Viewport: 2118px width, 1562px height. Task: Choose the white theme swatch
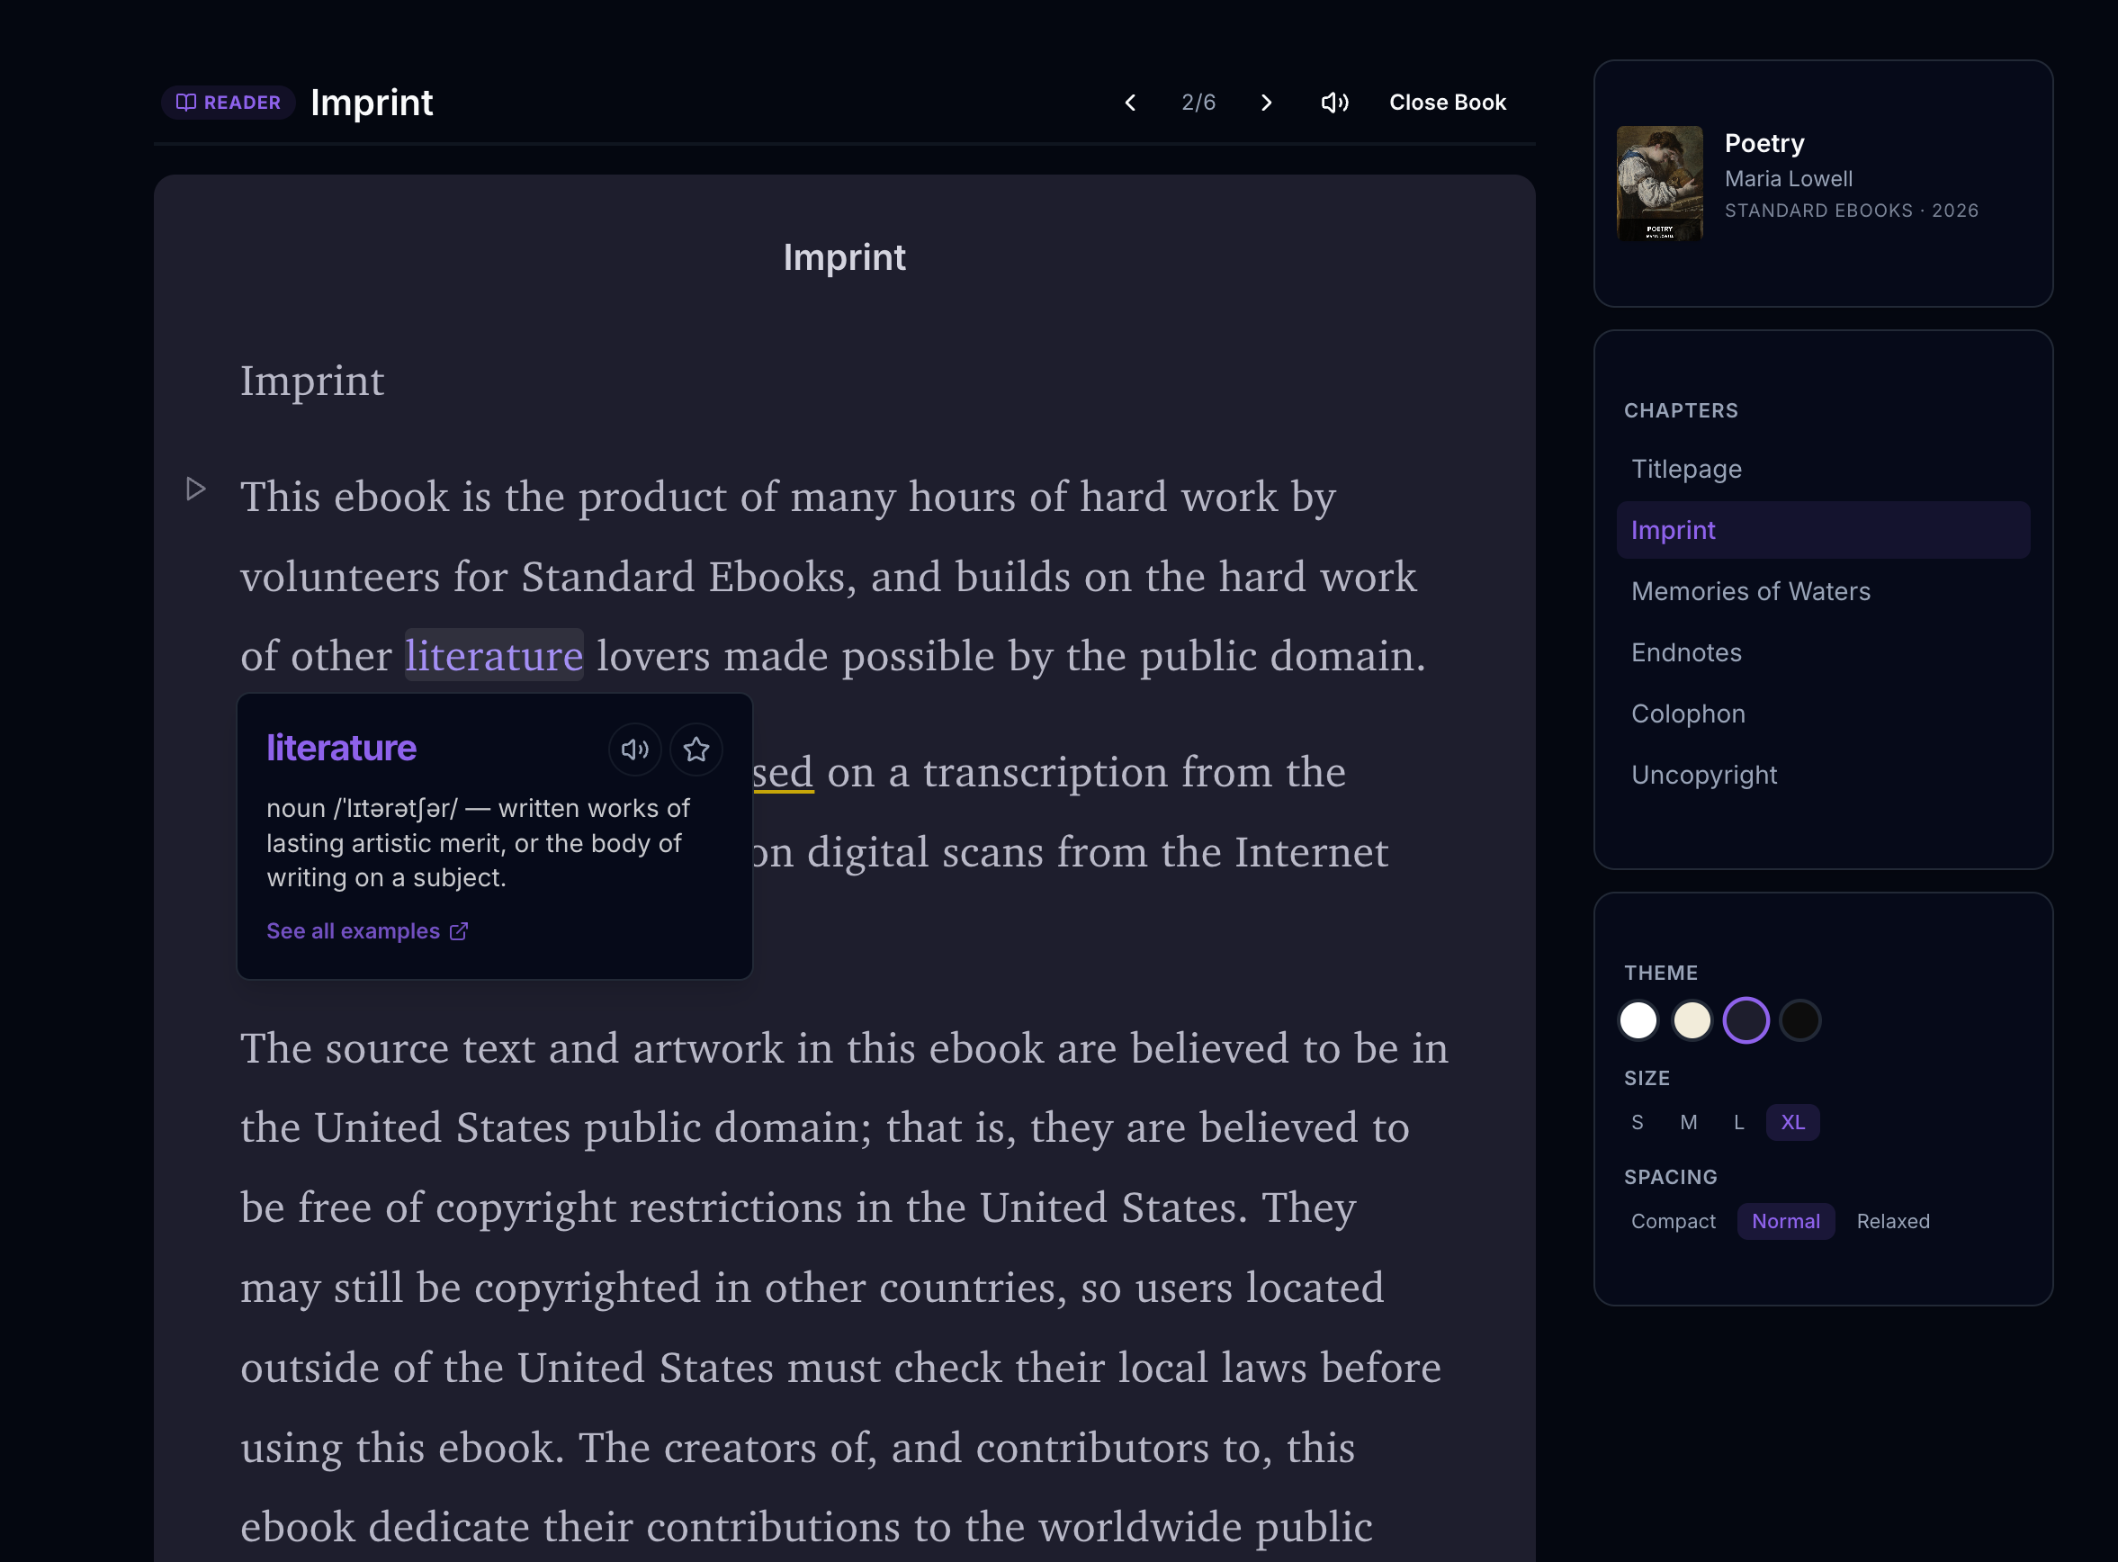[1638, 1020]
